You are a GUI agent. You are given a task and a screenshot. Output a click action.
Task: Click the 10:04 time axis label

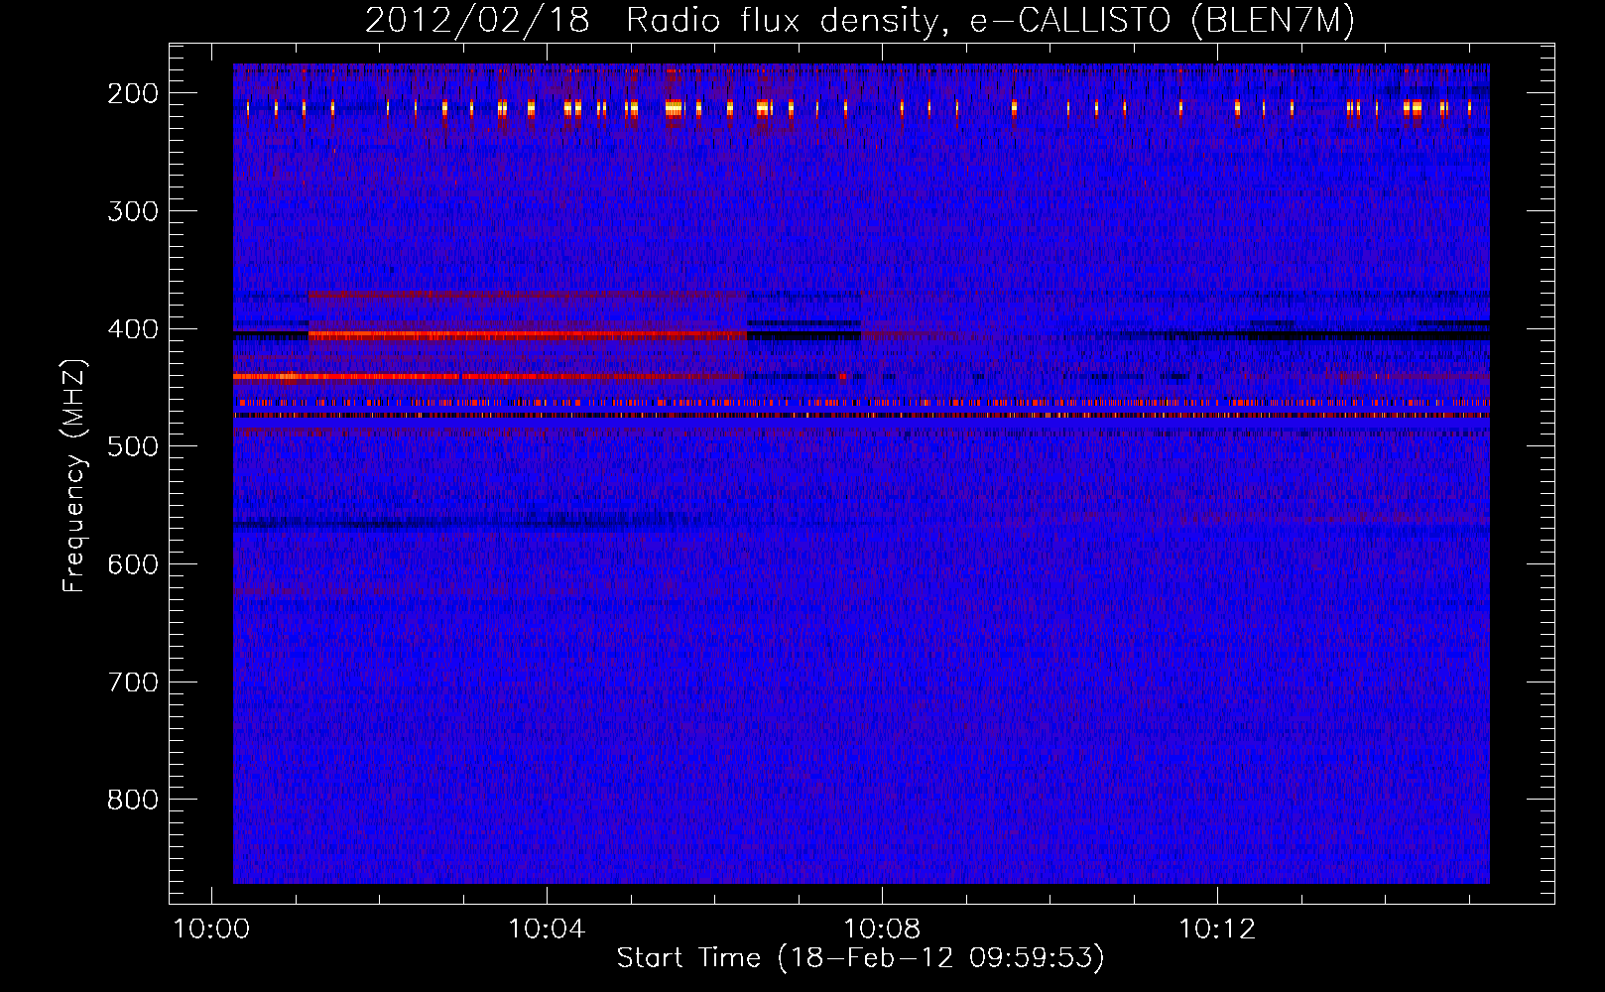(x=547, y=930)
